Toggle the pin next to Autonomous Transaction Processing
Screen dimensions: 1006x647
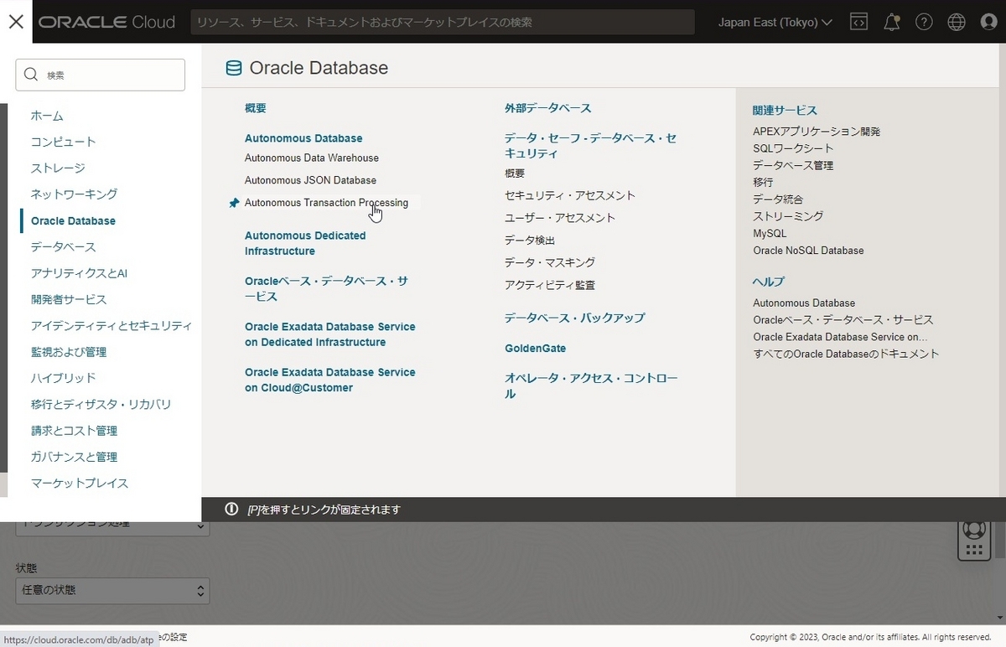tap(232, 202)
